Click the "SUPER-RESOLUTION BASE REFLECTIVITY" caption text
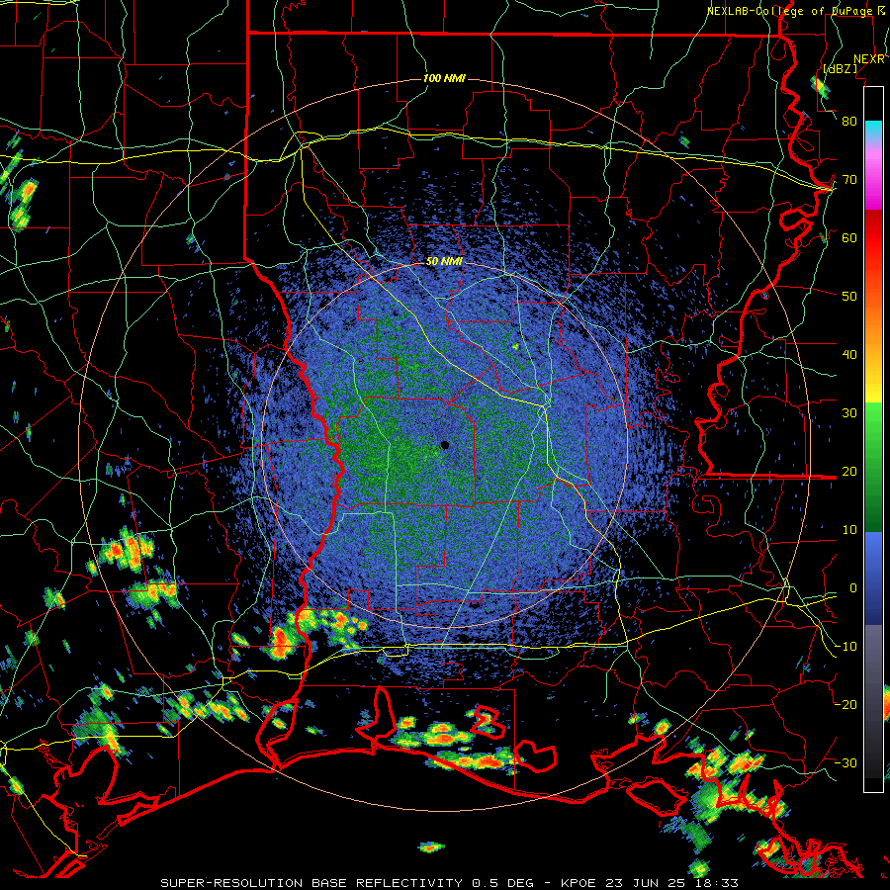The width and height of the screenshot is (890, 890). (x=311, y=883)
